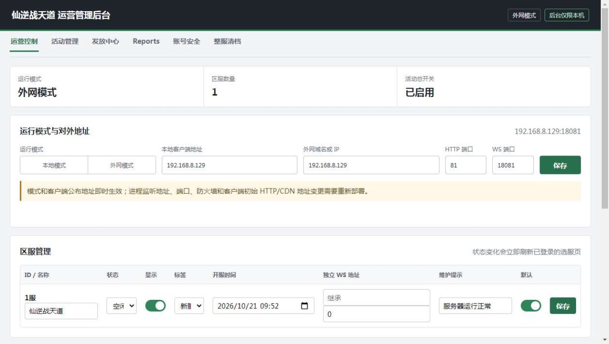This screenshot has width=609, height=344.
Task: Open the calendar picker in 开服时间 field
Action: 304,306
